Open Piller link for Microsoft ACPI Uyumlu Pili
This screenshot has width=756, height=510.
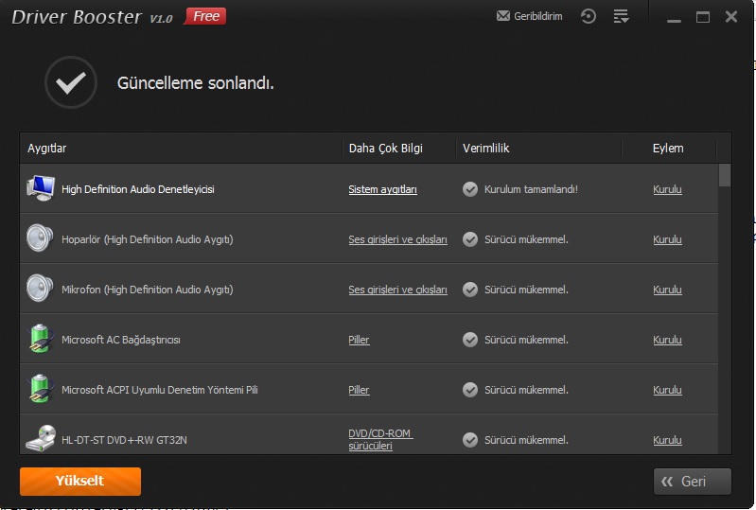tap(359, 390)
